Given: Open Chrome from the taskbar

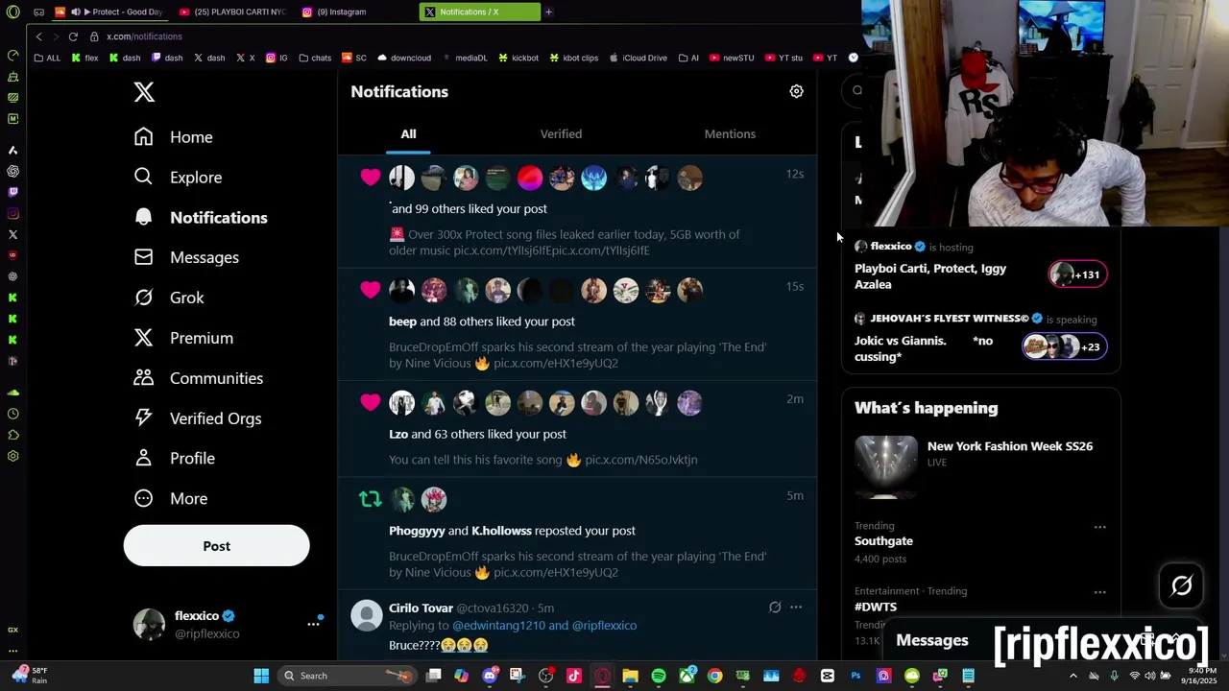Looking at the screenshot, I should (715, 676).
